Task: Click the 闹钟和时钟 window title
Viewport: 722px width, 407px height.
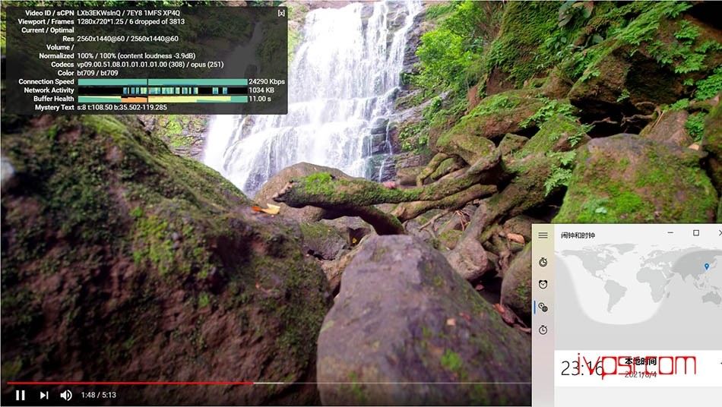Action: pyautogui.click(x=578, y=235)
